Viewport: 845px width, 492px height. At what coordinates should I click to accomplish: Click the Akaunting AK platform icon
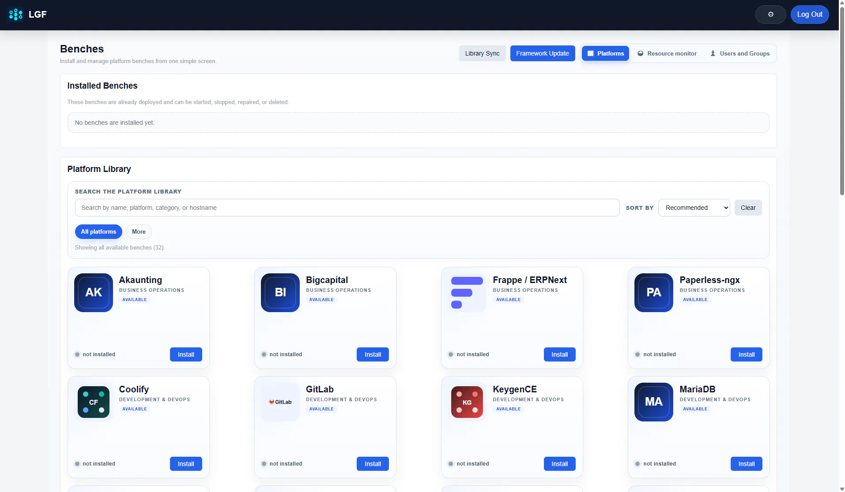coord(94,293)
